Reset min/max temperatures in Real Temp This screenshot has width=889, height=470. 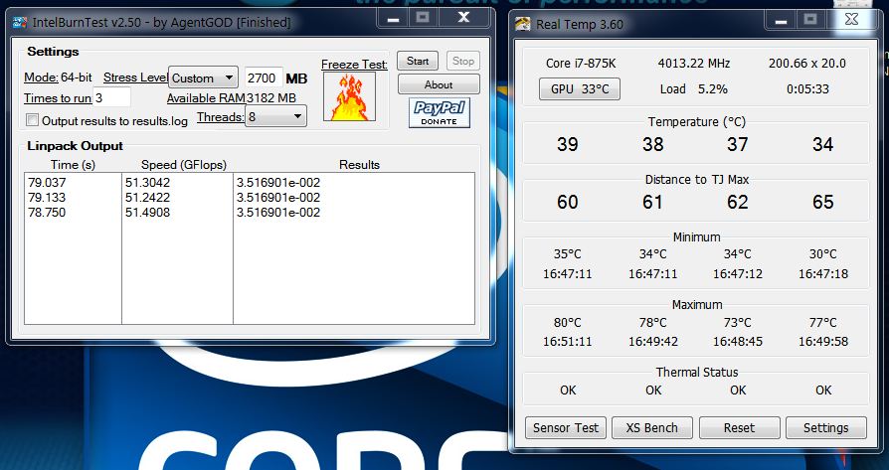coord(739,427)
